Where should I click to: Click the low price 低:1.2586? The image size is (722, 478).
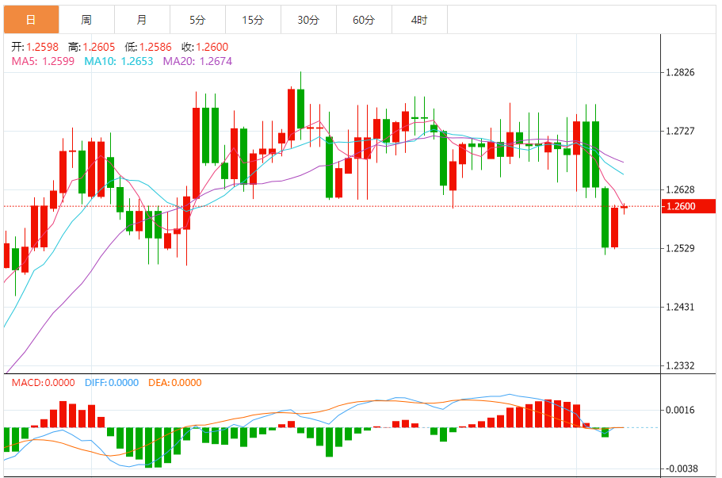(x=147, y=47)
